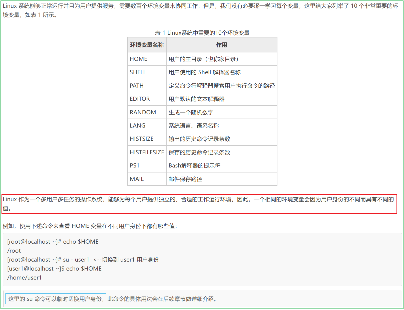Click the su - user1 command line
Image resolution: width=404 pixels, height=310 pixels.
tap(83, 260)
